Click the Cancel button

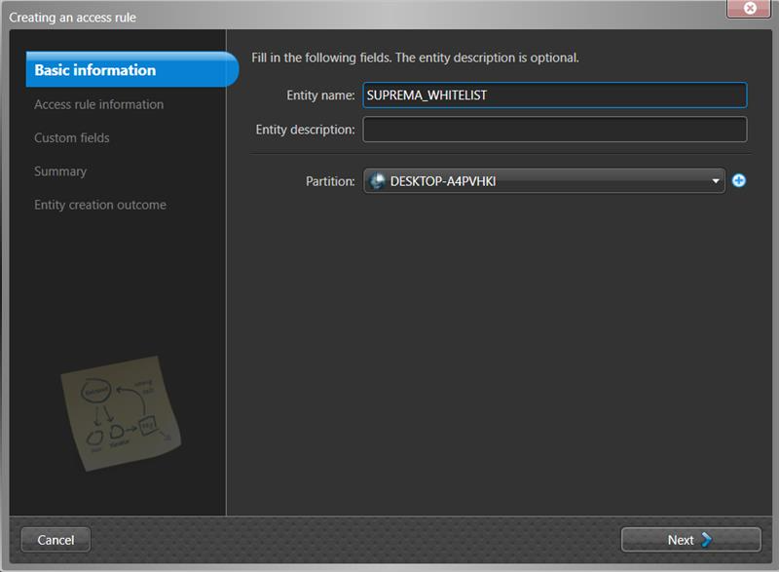pyautogui.click(x=56, y=540)
